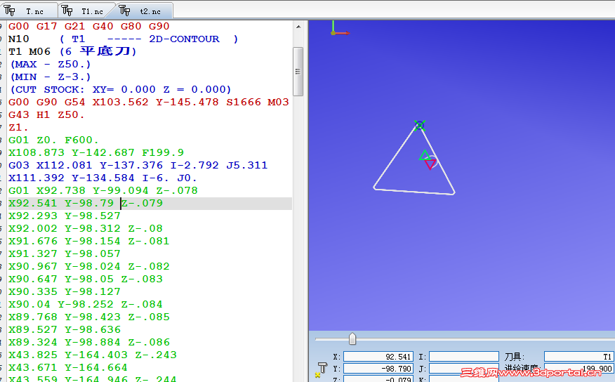Select the 'Z1.' line
This screenshot has height=382, width=615.
coord(18,128)
